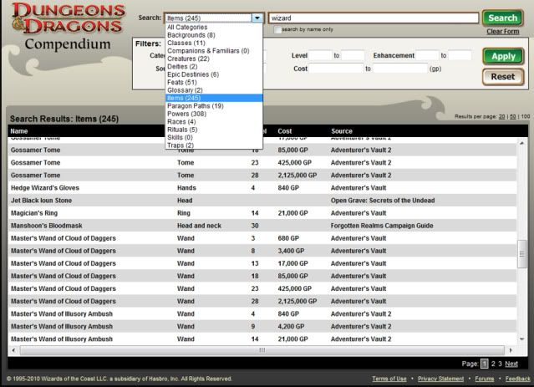The image size is (534, 387).
Task: Choose Rituals (5) option
Action: click(x=182, y=130)
